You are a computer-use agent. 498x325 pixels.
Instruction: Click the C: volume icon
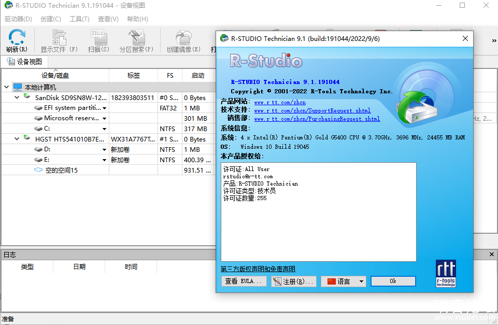[38, 129]
